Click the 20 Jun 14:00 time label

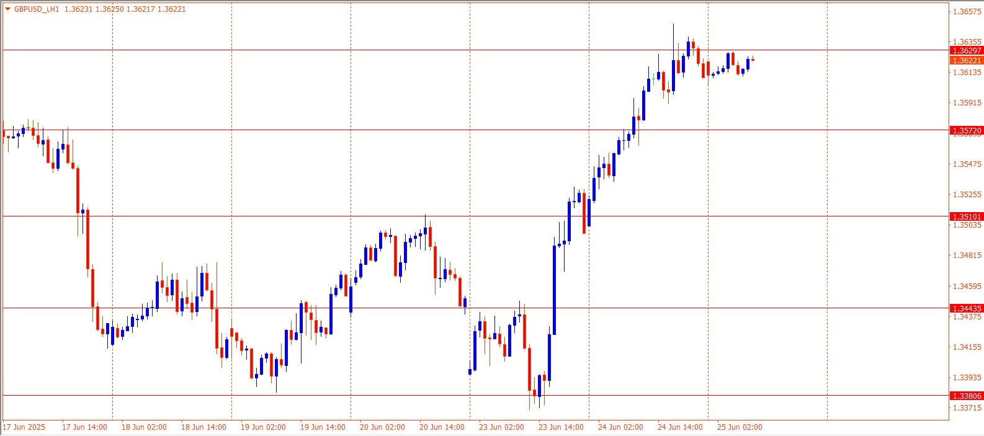tap(442, 427)
